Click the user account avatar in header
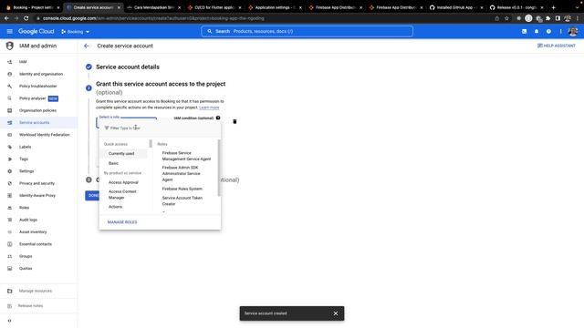 [573, 32]
